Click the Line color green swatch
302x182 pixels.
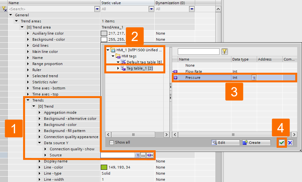point(104,167)
